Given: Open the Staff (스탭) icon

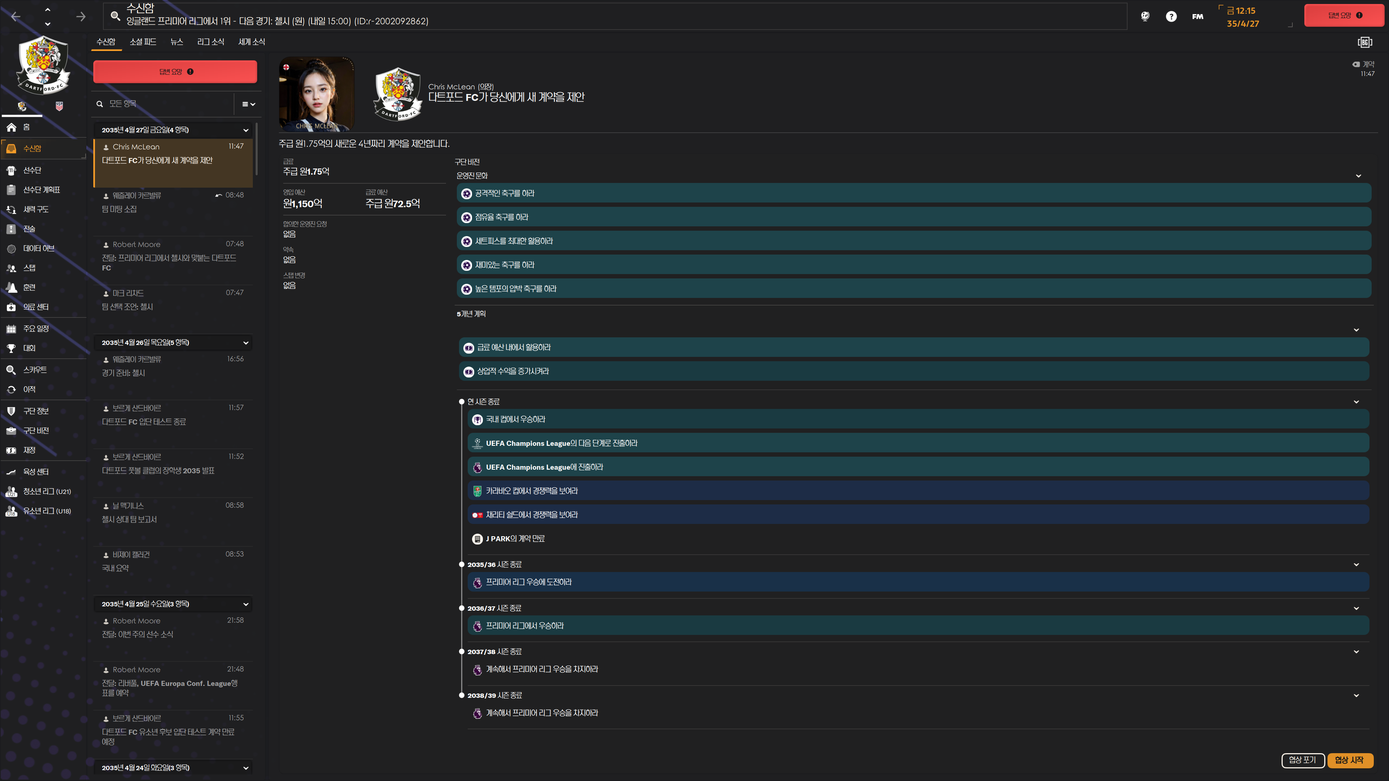Looking at the screenshot, I should (x=11, y=268).
